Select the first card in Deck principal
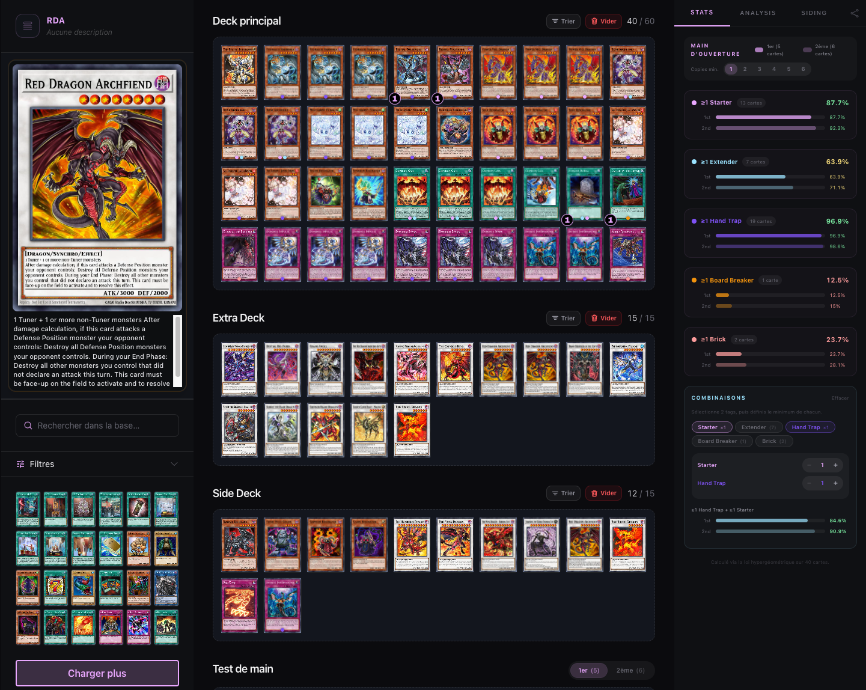This screenshot has width=866, height=690. tap(239, 73)
